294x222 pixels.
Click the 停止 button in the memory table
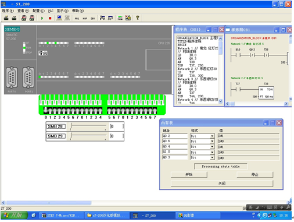[x=254, y=174]
